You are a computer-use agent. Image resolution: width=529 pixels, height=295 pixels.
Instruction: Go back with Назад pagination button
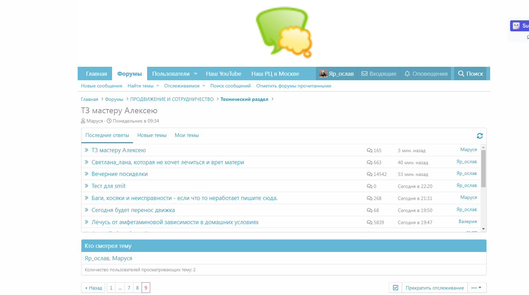pyautogui.click(x=93, y=288)
